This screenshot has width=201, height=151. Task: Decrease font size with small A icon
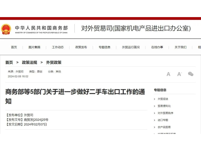click(x=168, y=74)
